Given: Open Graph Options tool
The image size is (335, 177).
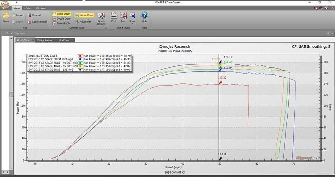Looking at the screenshot, I should tap(101, 19).
